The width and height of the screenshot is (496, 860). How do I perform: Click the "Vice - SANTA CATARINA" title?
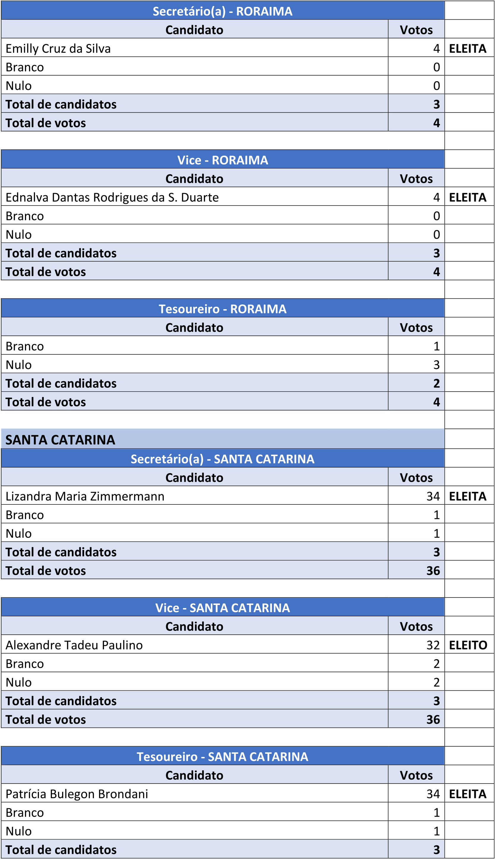tap(222, 608)
